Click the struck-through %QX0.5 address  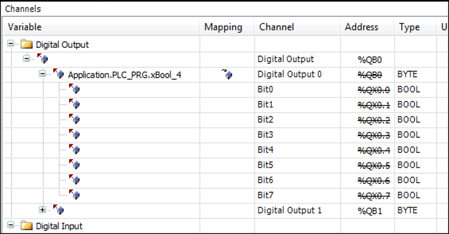[374, 165]
